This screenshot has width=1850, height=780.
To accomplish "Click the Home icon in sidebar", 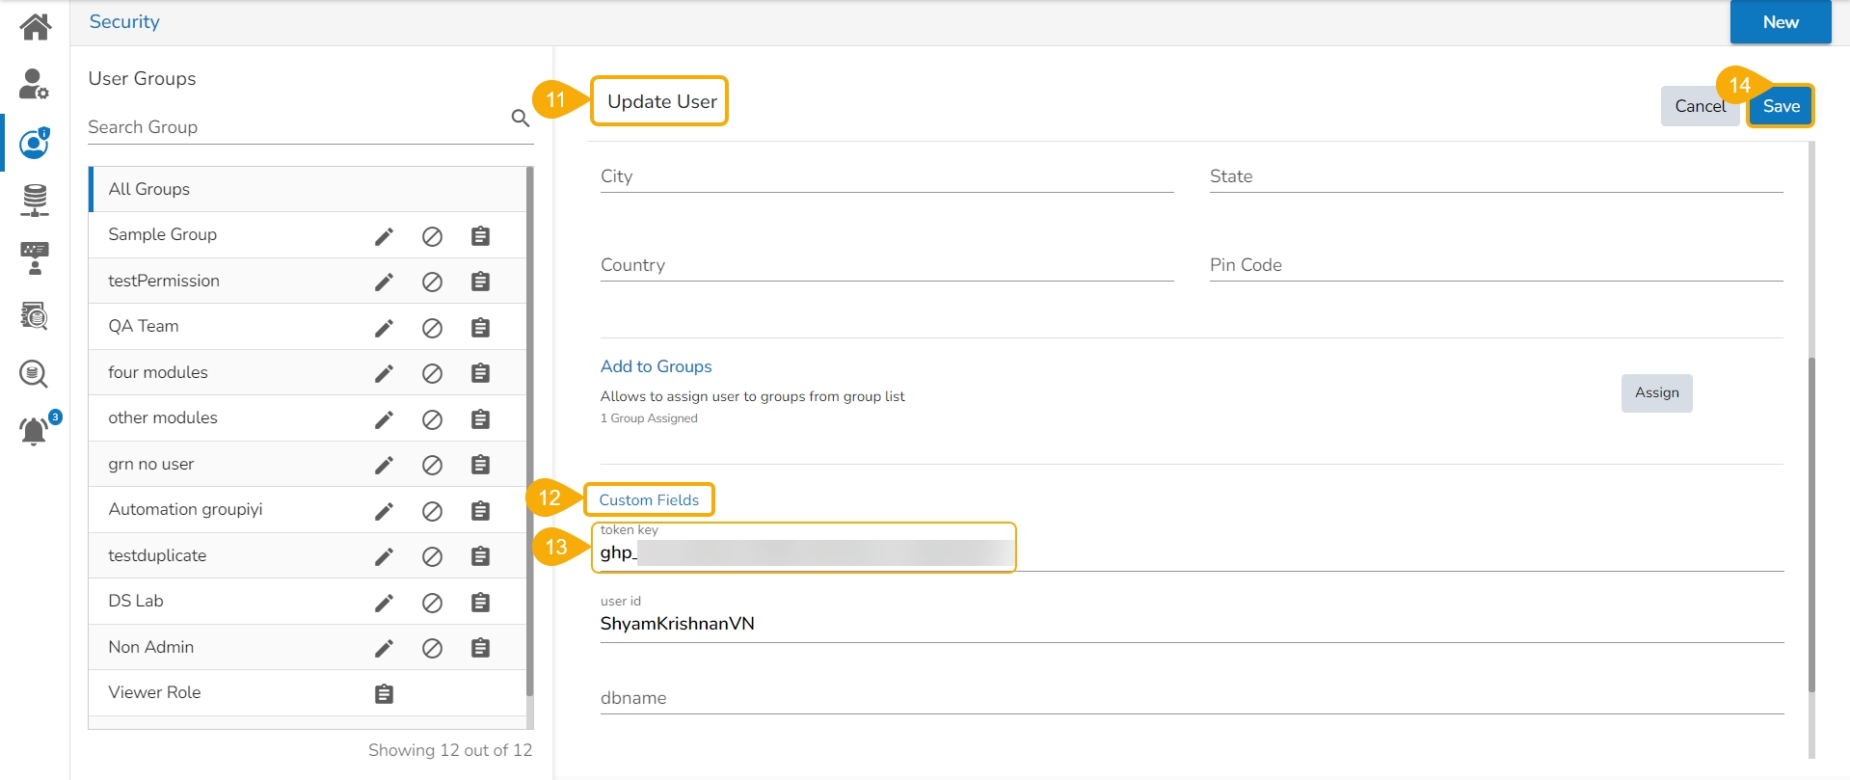I will coord(35,26).
